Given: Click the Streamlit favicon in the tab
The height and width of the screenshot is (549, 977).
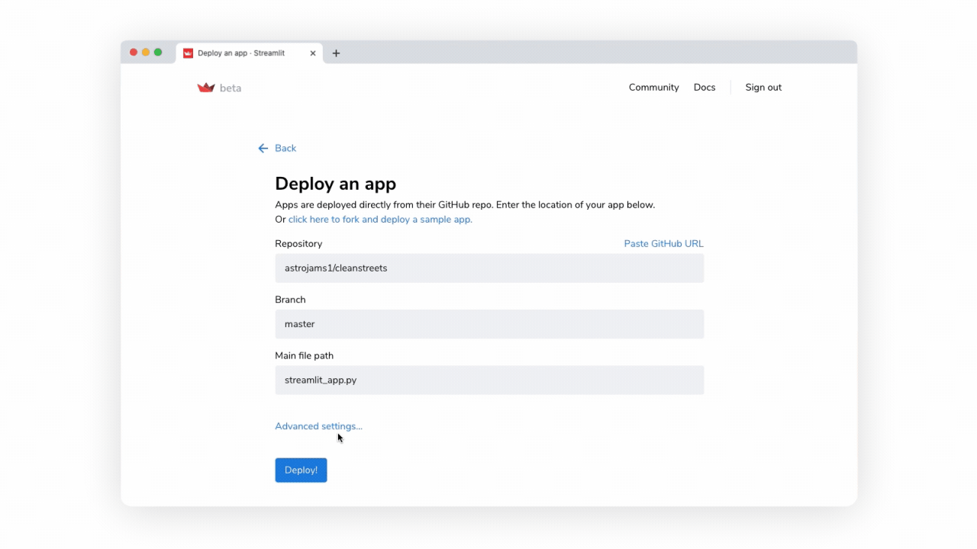Looking at the screenshot, I should click(x=188, y=53).
